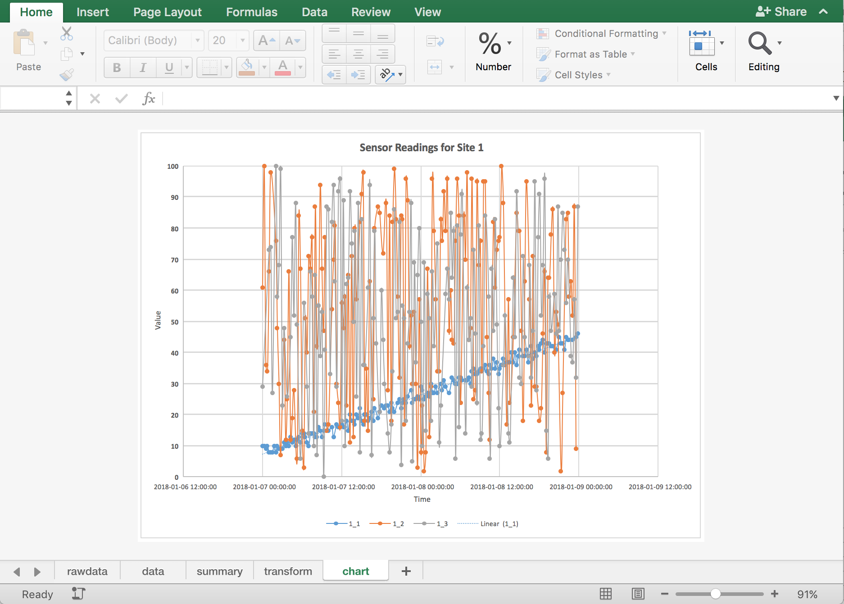Screen dimensions: 844x604
Task: Align text to top
Action: tap(334, 33)
